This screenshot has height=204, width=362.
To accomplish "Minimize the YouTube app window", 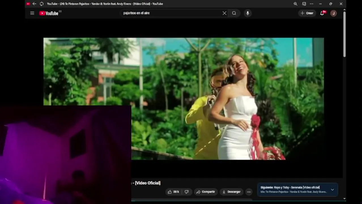I will point(320,4).
